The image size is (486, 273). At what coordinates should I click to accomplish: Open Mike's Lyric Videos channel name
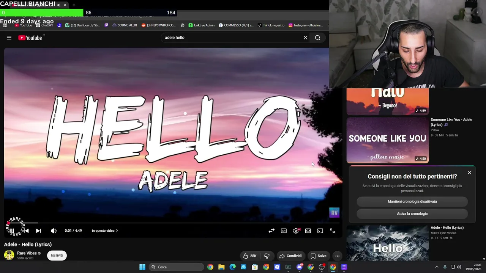(443, 233)
